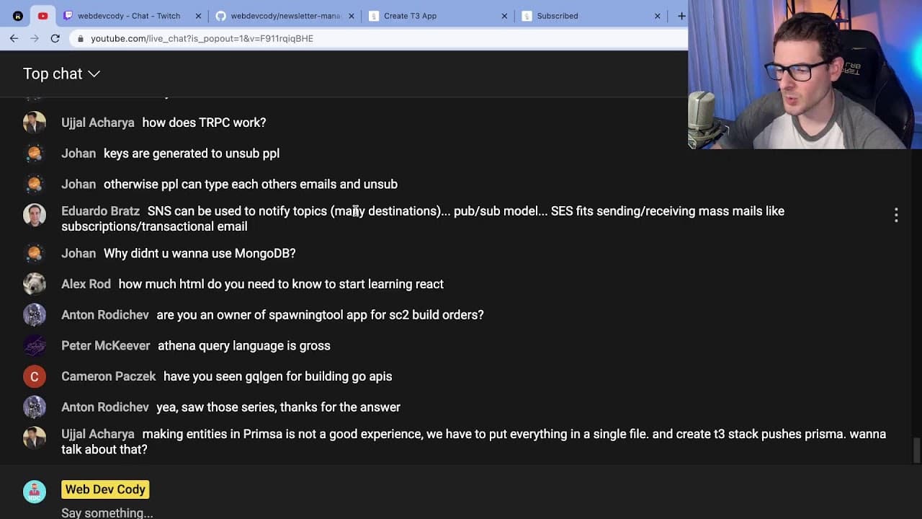Click author name Ujjal Acharya on TRPC message
Screen dimensions: 922x519
[98, 123]
